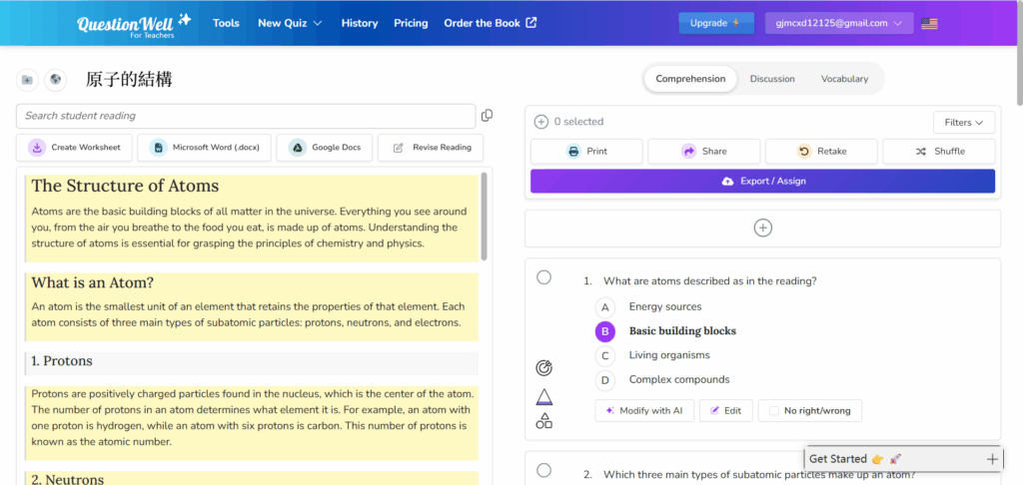
Task: Click the target icon beside question 1
Action: pos(543,368)
